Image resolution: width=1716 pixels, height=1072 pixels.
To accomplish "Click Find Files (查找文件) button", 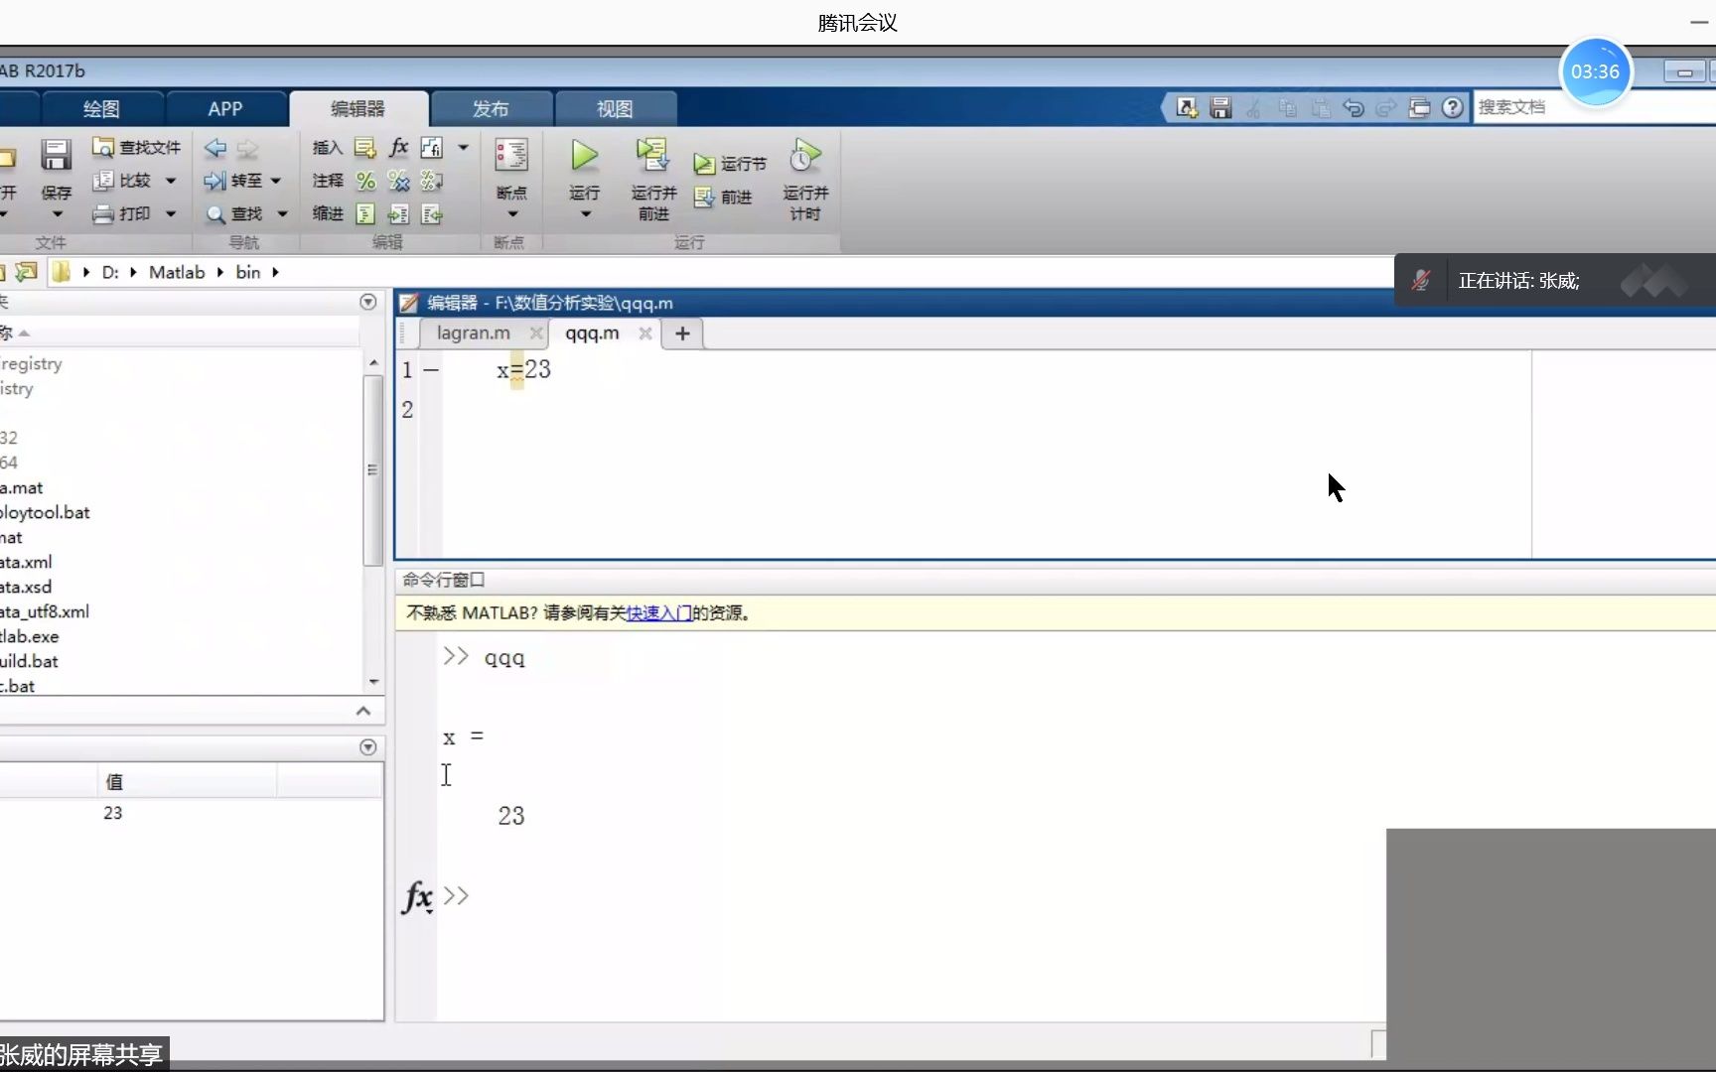I will pos(136,147).
